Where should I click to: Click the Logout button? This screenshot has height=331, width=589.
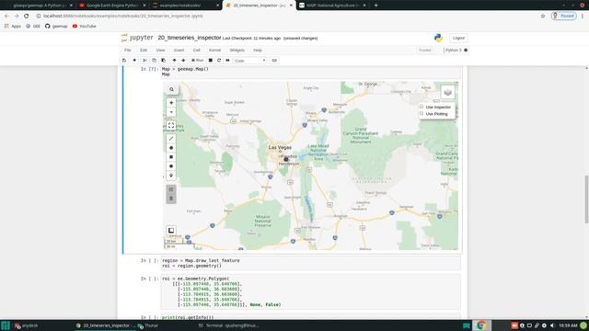458,38
